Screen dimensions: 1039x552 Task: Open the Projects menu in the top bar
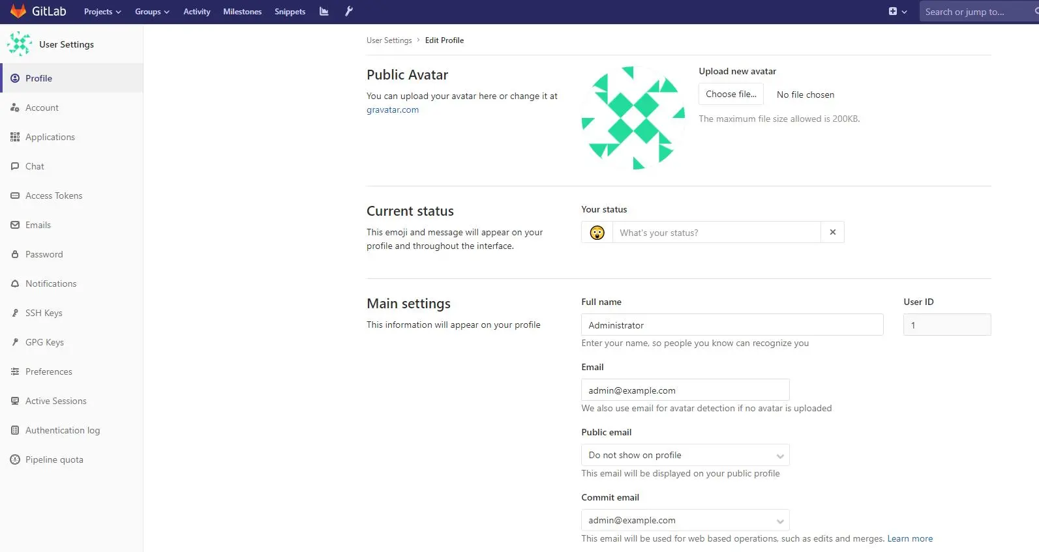point(102,12)
